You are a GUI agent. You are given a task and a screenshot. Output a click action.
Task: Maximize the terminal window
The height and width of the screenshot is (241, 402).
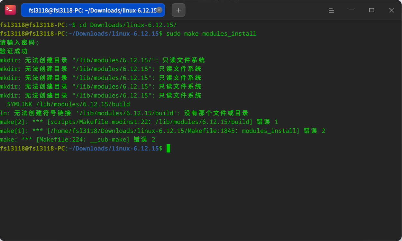371,10
